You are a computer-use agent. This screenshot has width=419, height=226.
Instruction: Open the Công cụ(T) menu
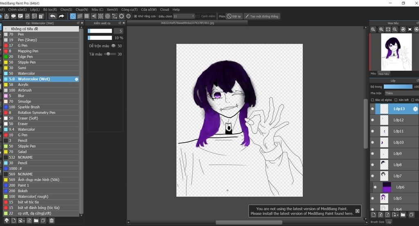click(129, 10)
